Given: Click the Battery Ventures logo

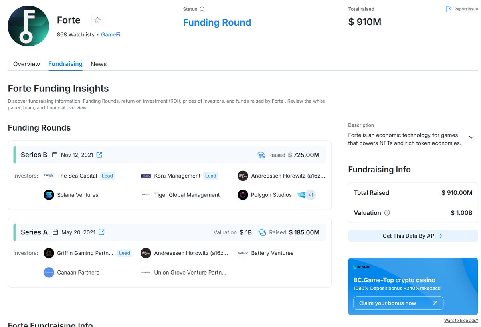Looking at the screenshot, I should click(x=243, y=253).
